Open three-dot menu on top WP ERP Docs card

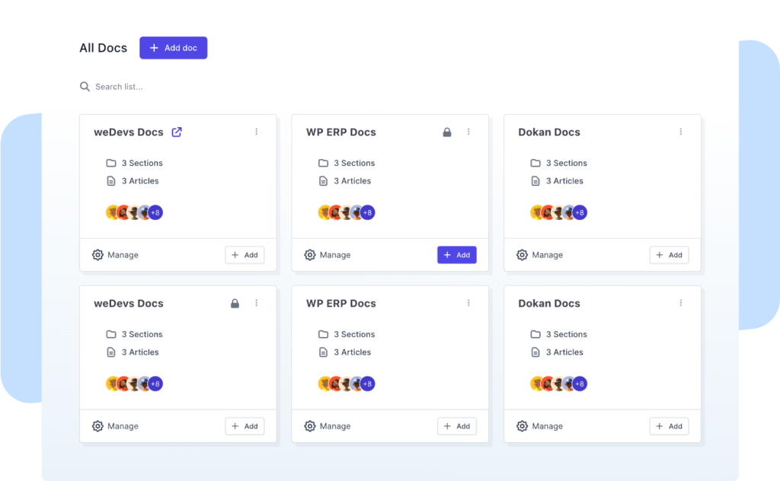click(468, 132)
